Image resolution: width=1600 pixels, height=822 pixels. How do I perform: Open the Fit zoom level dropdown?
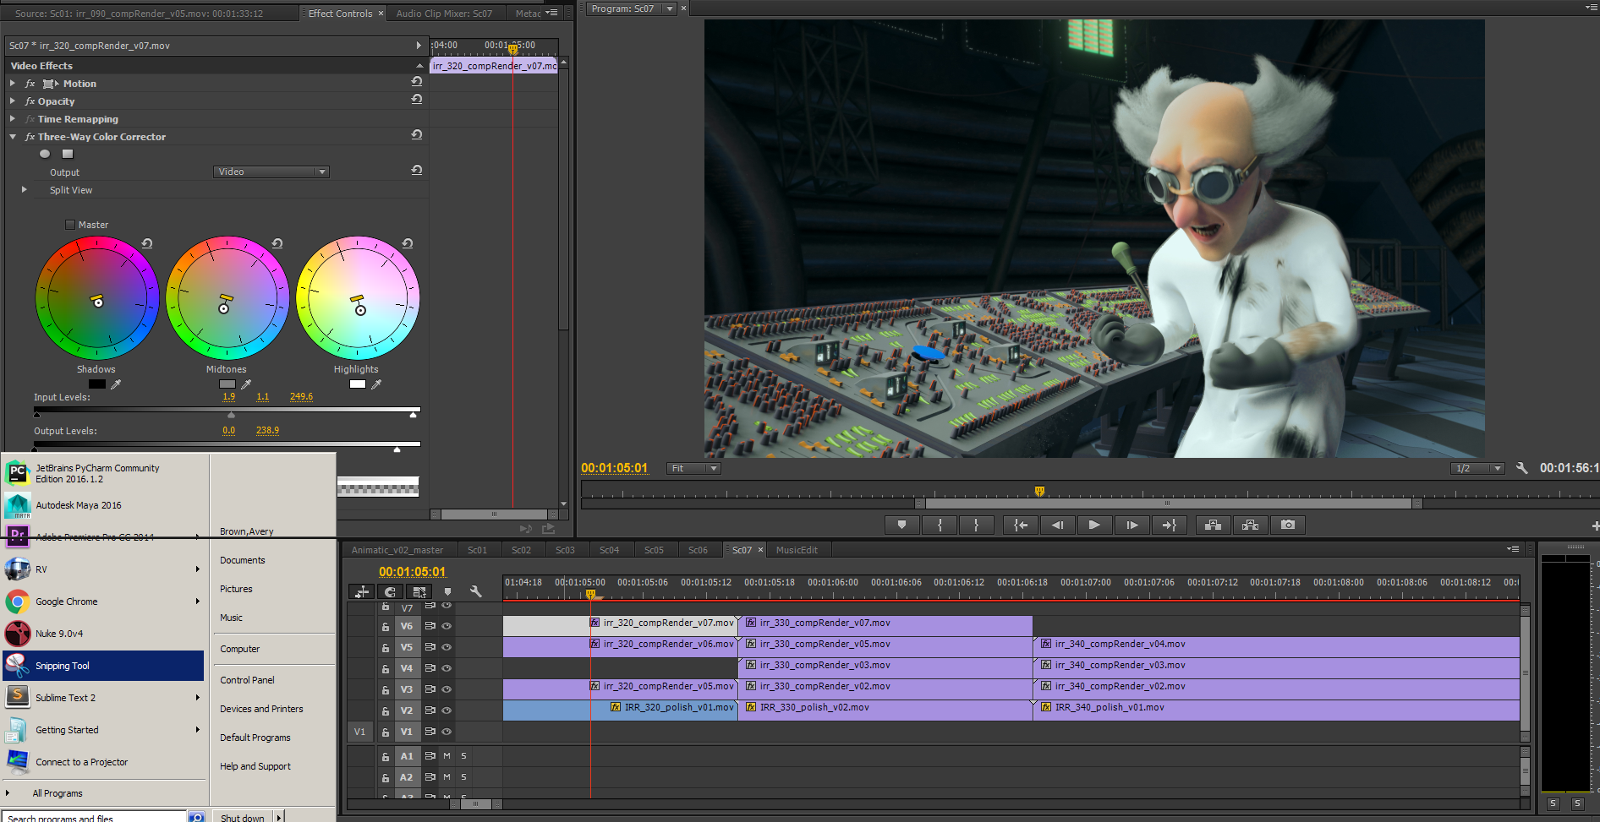point(693,468)
